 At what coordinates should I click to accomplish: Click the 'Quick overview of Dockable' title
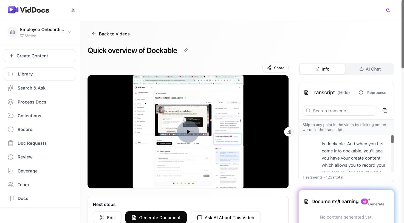[132, 51]
